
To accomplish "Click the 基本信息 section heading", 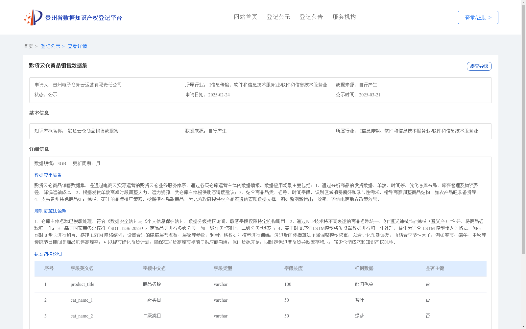I will 39,113.
